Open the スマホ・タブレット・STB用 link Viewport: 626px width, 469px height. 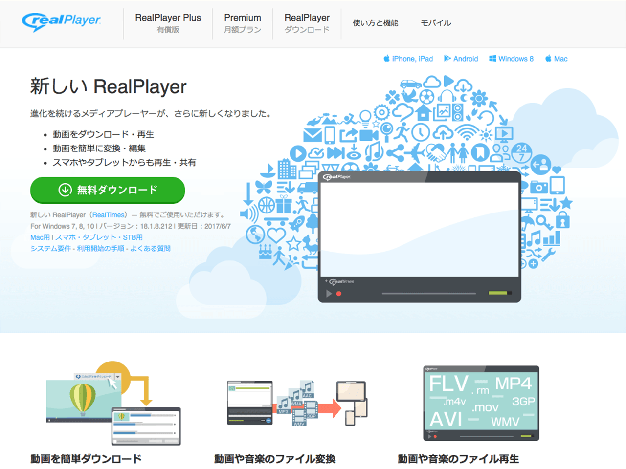pyautogui.click(x=99, y=237)
